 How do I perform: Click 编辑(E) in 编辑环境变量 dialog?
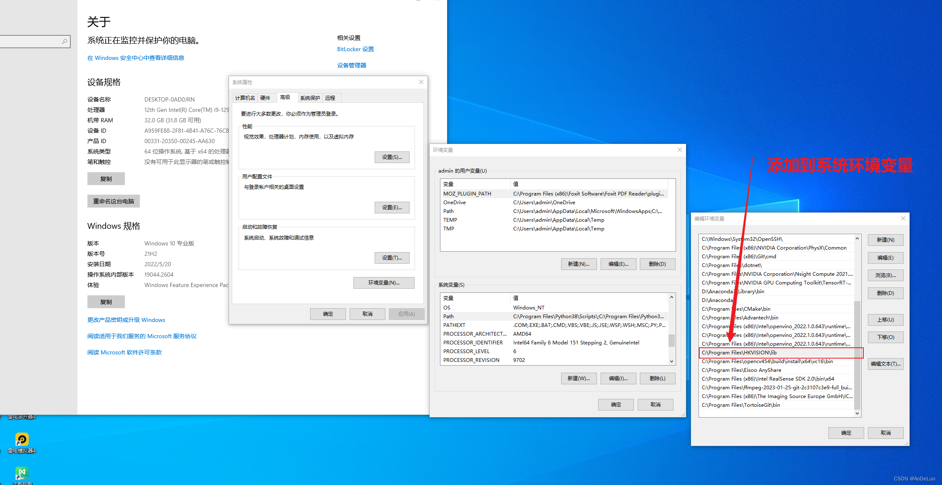[x=885, y=258]
